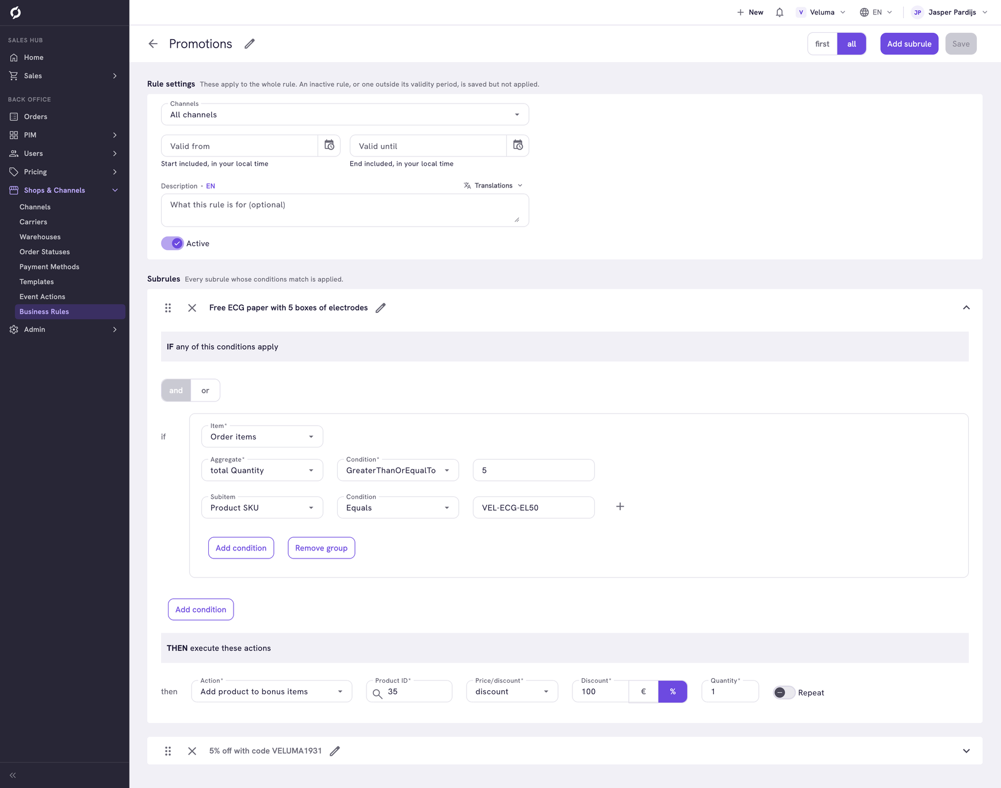Switch condition logic to 'or'

(205, 390)
